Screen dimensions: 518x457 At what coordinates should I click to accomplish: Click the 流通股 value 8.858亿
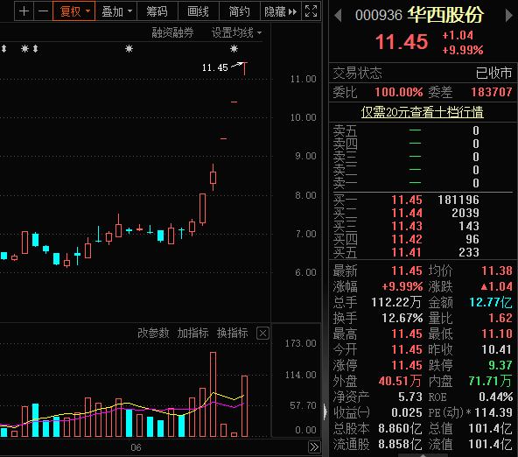tap(400, 445)
